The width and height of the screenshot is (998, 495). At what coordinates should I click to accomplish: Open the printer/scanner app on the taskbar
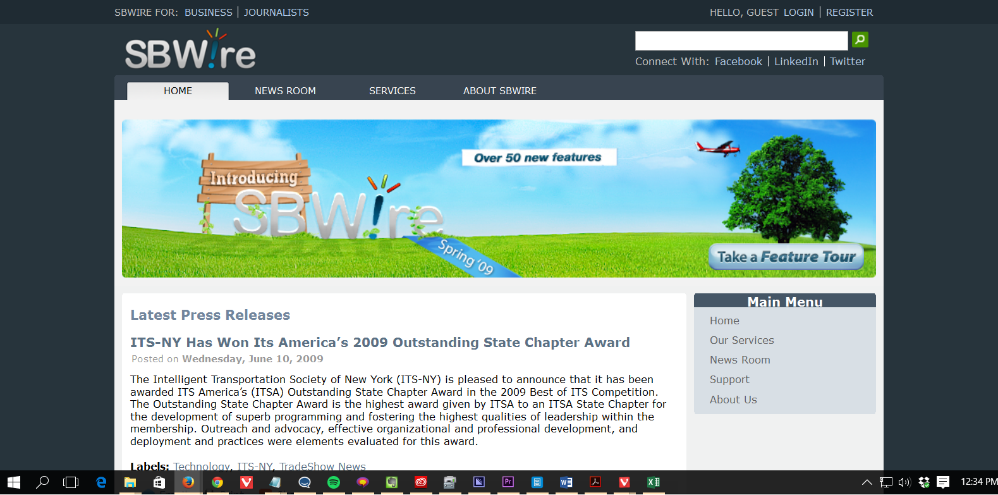450,482
